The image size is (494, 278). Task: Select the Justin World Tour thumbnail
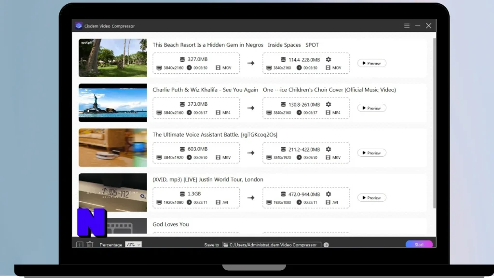tap(113, 193)
